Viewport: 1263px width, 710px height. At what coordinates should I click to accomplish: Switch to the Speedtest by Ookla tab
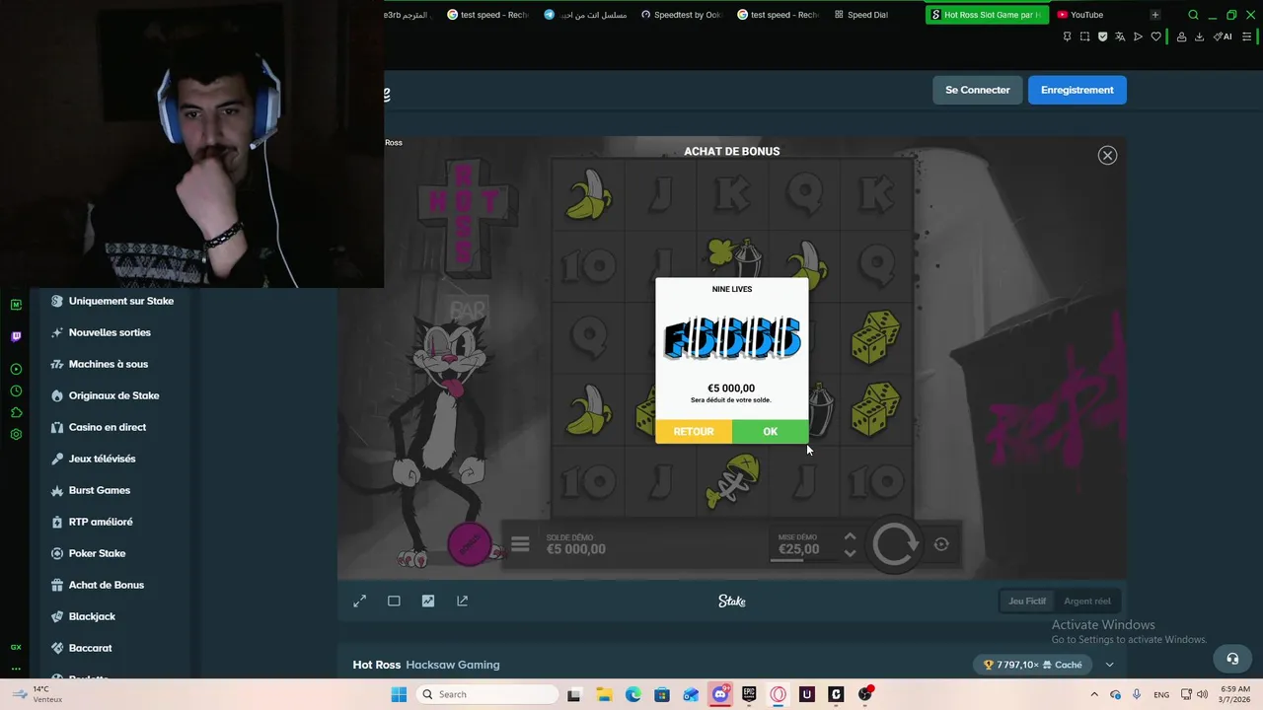[x=682, y=15]
